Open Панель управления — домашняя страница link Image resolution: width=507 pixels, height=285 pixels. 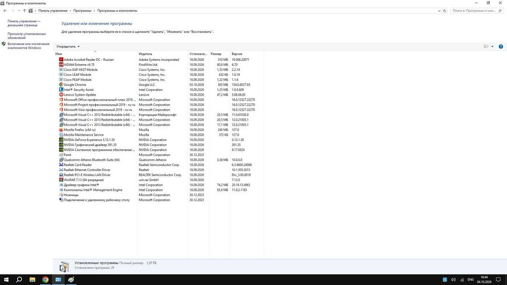click(24, 23)
